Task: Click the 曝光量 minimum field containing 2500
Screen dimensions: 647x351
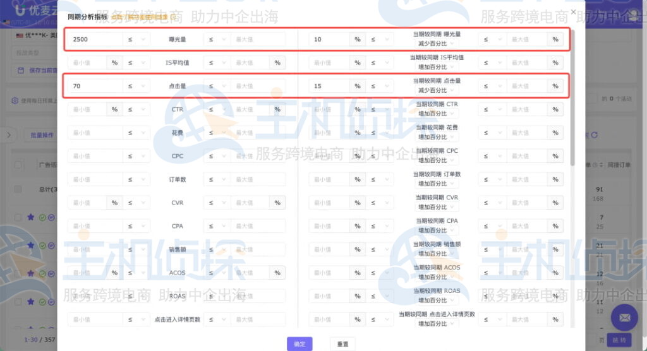Action: coord(95,40)
